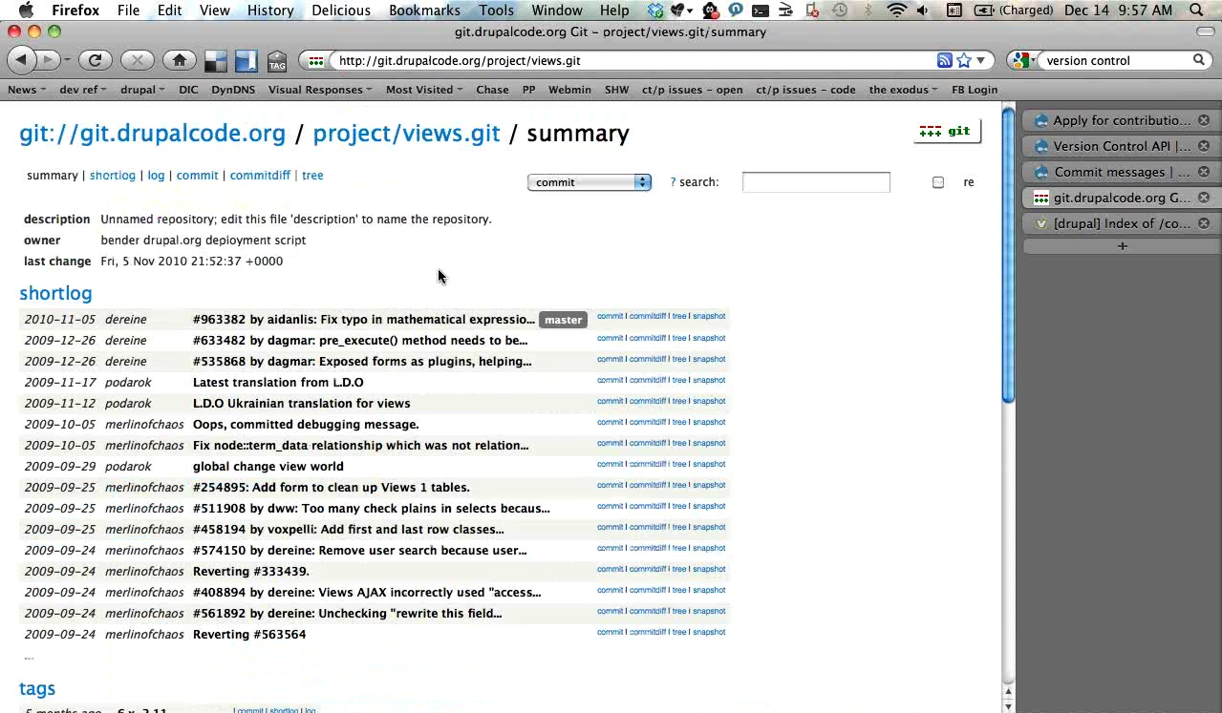Expand the 'Most Visited' bookmarks folder
Image resolution: width=1222 pixels, height=713 pixels.
coord(424,90)
